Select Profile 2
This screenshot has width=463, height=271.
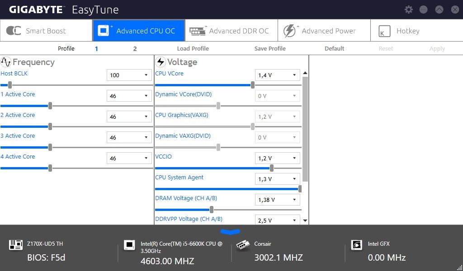[x=135, y=49]
